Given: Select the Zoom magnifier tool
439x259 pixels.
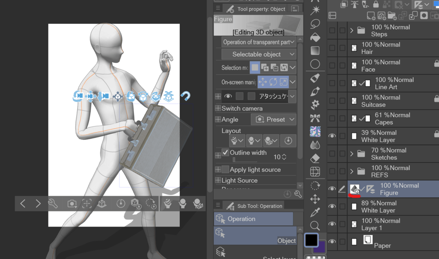Looking at the screenshot, I should coord(315,226).
